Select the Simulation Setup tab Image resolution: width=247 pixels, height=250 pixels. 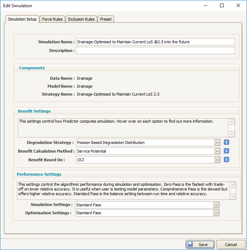(22, 19)
